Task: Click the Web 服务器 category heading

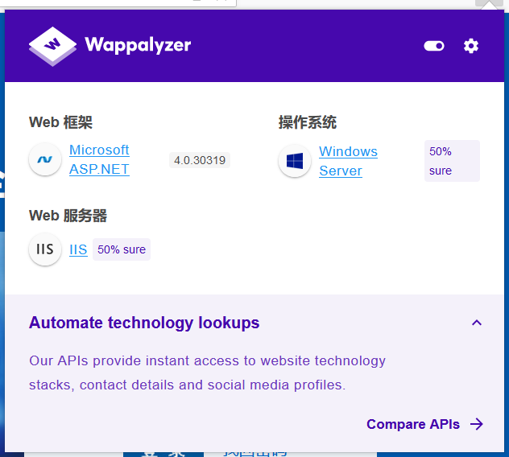Action: [x=68, y=216]
